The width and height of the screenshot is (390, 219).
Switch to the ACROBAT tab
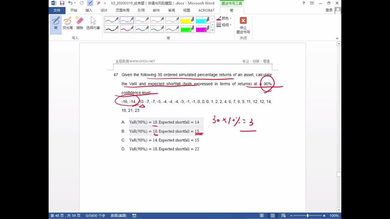206,10
